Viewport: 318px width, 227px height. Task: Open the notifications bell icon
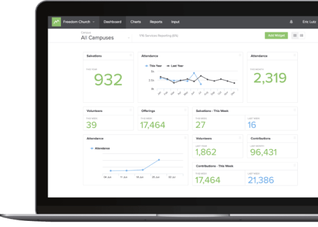tap(291, 22)
